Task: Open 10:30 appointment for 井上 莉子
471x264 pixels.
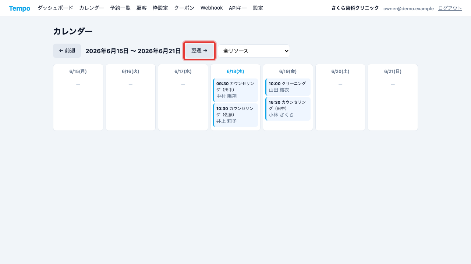Action: click(x=235, y=115)
